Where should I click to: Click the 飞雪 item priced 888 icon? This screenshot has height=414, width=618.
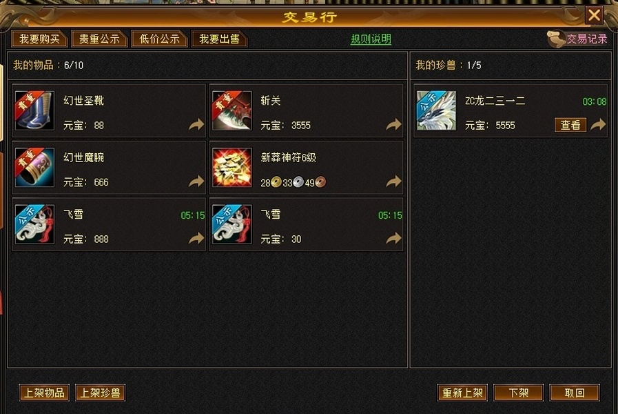(x=34, y=224)
